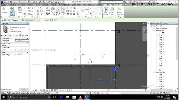Image resolution: width=179 pixels, height=100 pixels.
Task: Open the Collaborate ribbon tab
Action: 76,5
